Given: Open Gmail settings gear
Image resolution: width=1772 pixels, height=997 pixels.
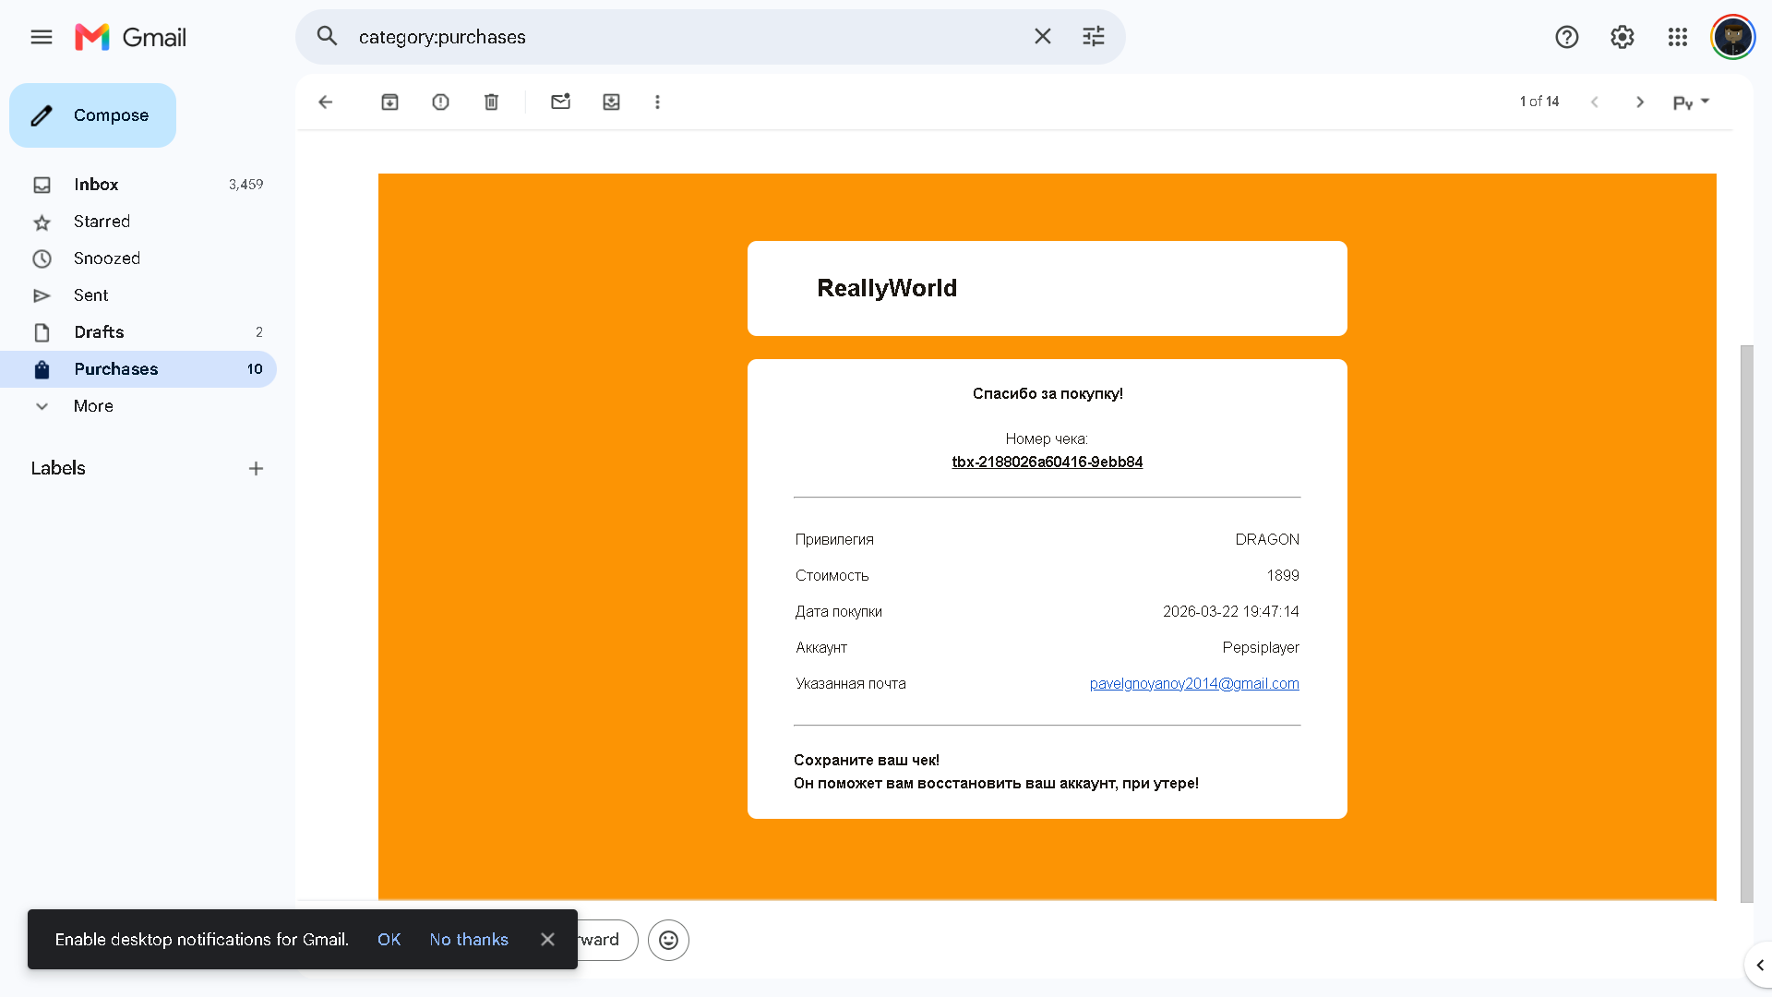Looking at the screenshot, I should coord(1622,37).
